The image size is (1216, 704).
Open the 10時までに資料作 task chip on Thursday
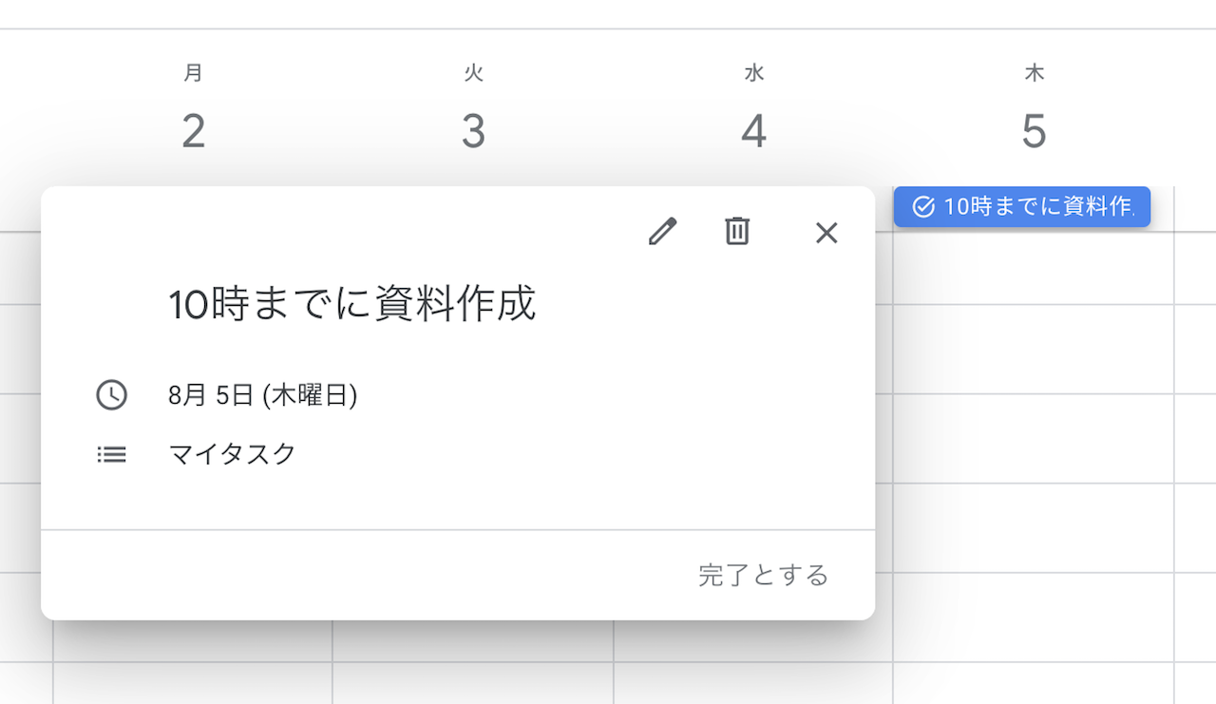[x=1035, y=207]
